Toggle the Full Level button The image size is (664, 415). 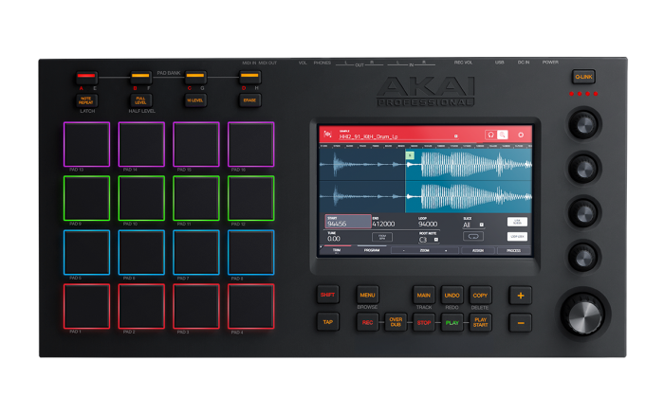point(140,100)
